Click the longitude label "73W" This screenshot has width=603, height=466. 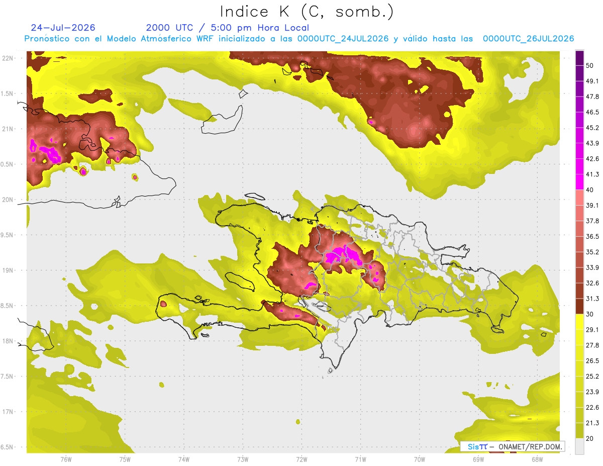pos(243,459)
